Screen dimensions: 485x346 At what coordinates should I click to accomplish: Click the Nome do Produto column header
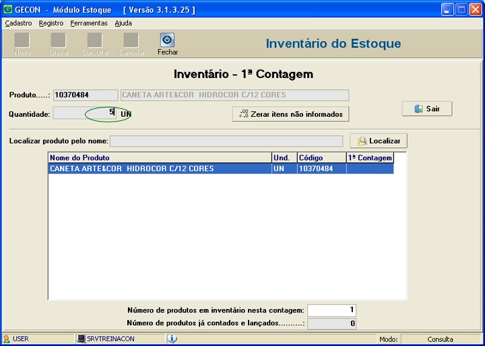(x=160, y=158)
